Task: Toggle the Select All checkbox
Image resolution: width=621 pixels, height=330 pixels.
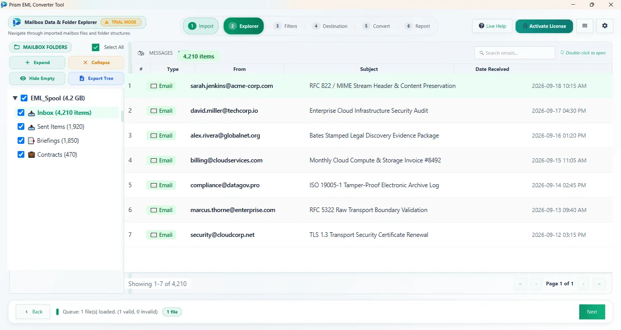Action: [96, 47]
